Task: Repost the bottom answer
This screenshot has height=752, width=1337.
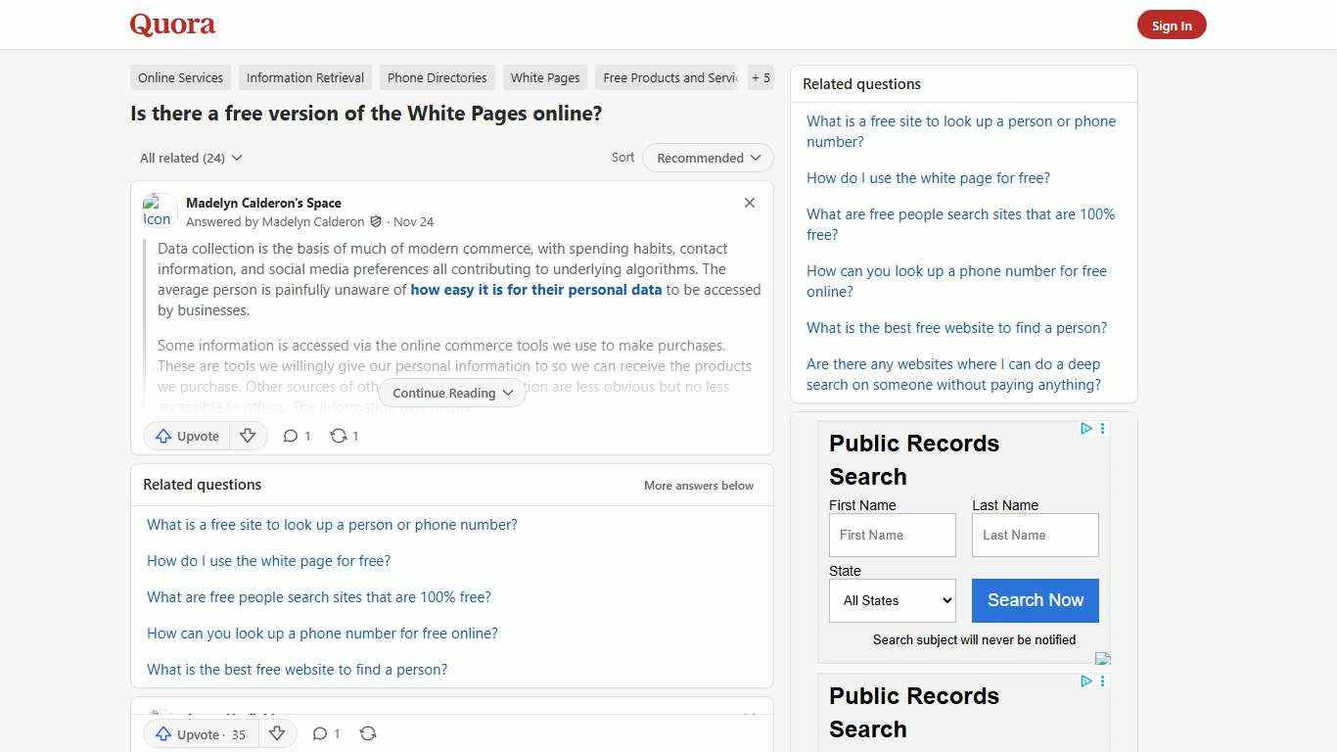Action: [x=368, y=733]
